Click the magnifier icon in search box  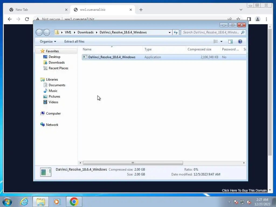coord(243,32)
